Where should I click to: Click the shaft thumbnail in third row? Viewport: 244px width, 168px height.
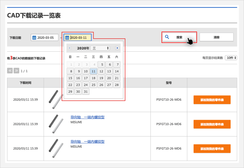coord(55,148)
